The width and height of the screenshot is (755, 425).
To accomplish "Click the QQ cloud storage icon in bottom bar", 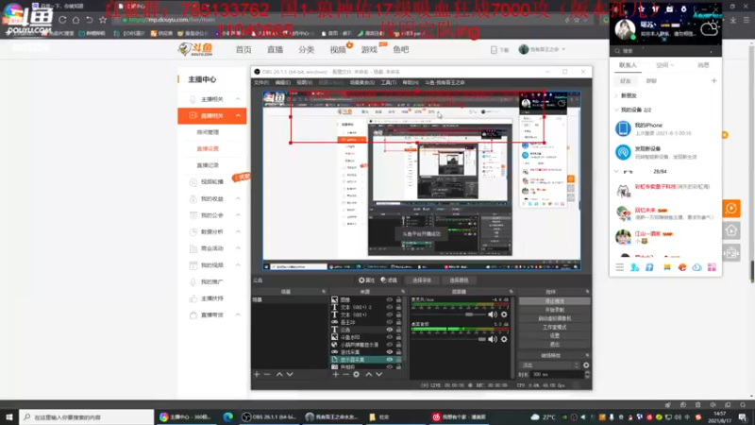I will coord(696,267).
